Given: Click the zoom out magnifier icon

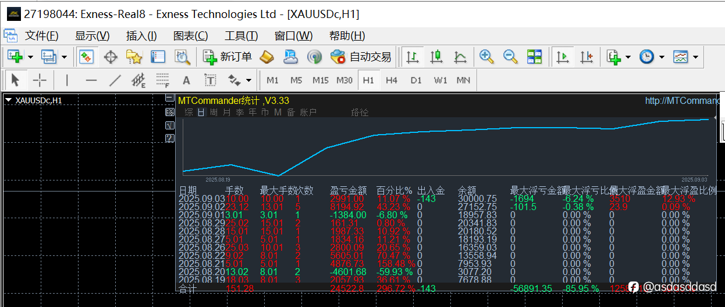Looking at the screenshot, I should coord(510,57).
